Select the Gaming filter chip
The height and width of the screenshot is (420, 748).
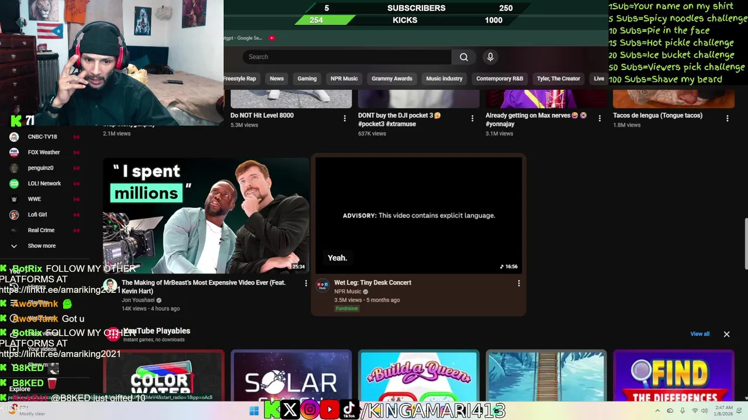307,79
